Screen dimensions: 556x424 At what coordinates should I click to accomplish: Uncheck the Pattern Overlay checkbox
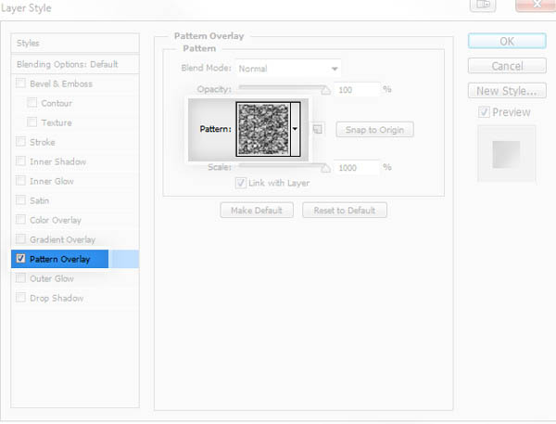21,260
